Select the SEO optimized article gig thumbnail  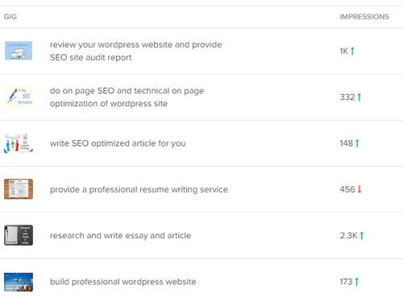pos(19,143)
